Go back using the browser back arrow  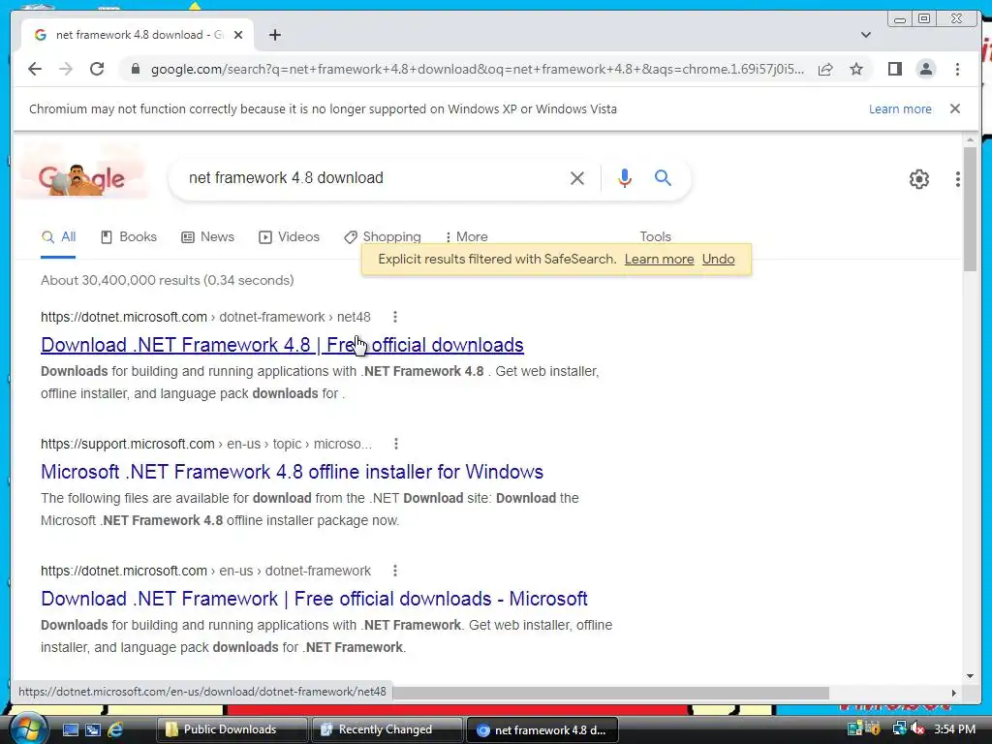pos(35,69)
